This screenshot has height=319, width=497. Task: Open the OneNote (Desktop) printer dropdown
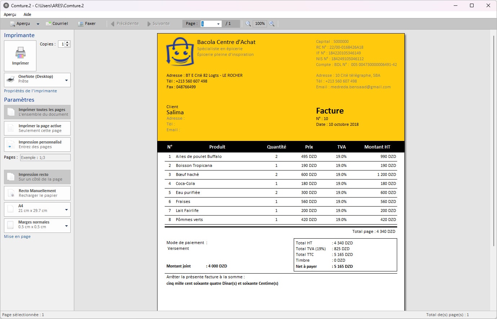point(66,80)
